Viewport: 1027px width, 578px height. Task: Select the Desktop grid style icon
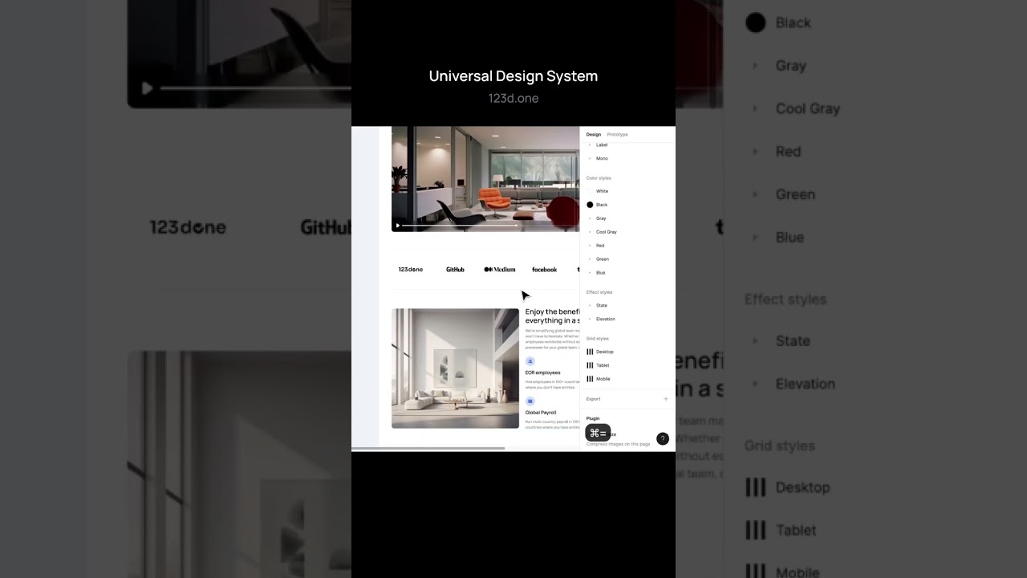(x=590, y=352)
